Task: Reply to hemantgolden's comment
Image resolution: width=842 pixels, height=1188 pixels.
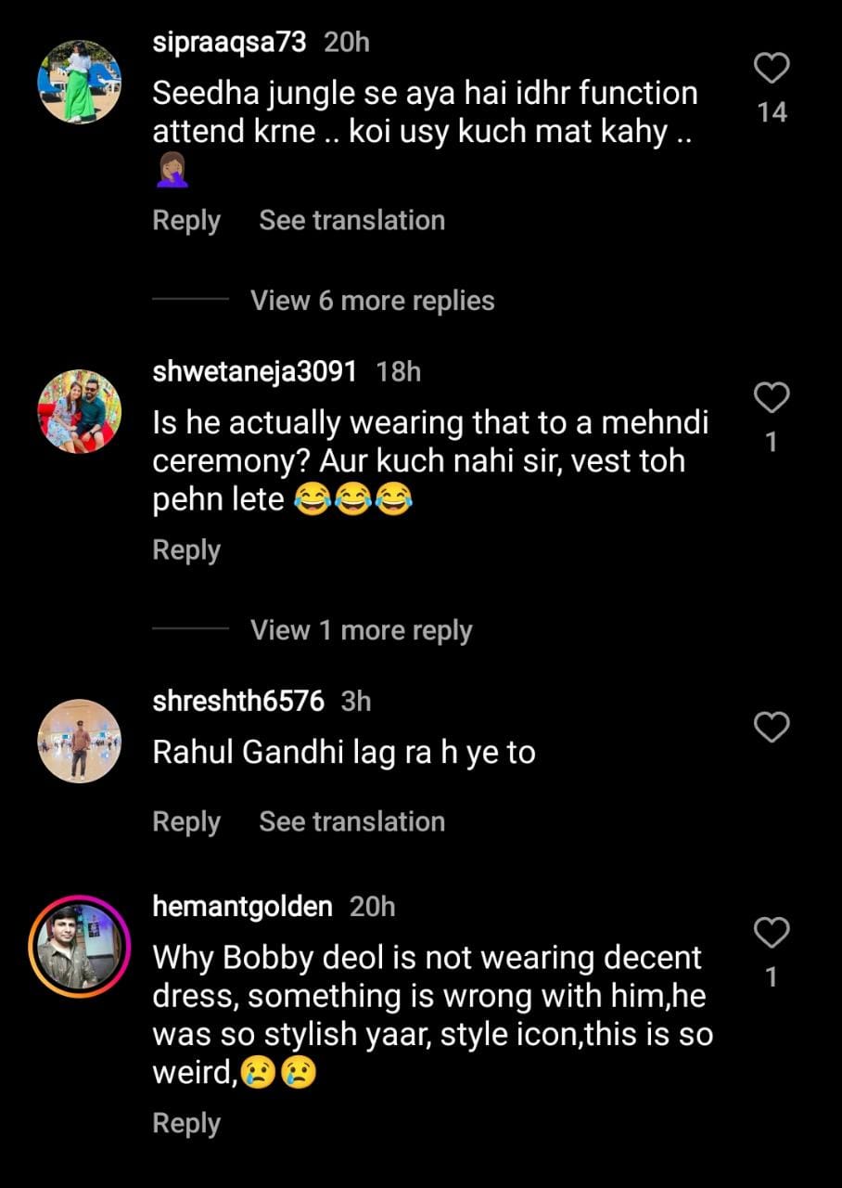Action: 186,1124
